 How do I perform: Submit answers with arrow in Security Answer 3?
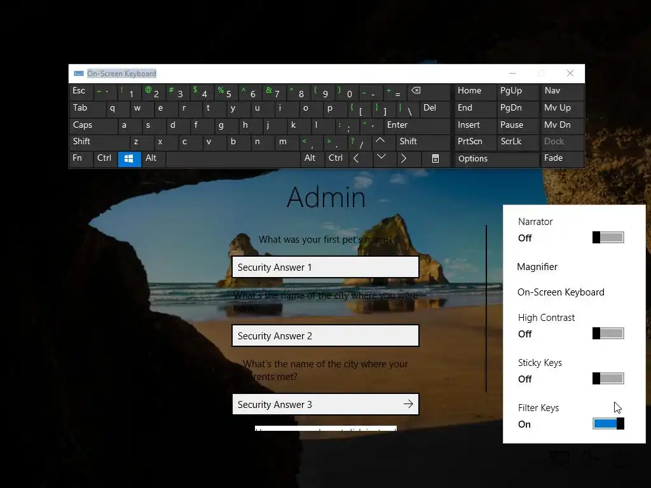(408, 404)
